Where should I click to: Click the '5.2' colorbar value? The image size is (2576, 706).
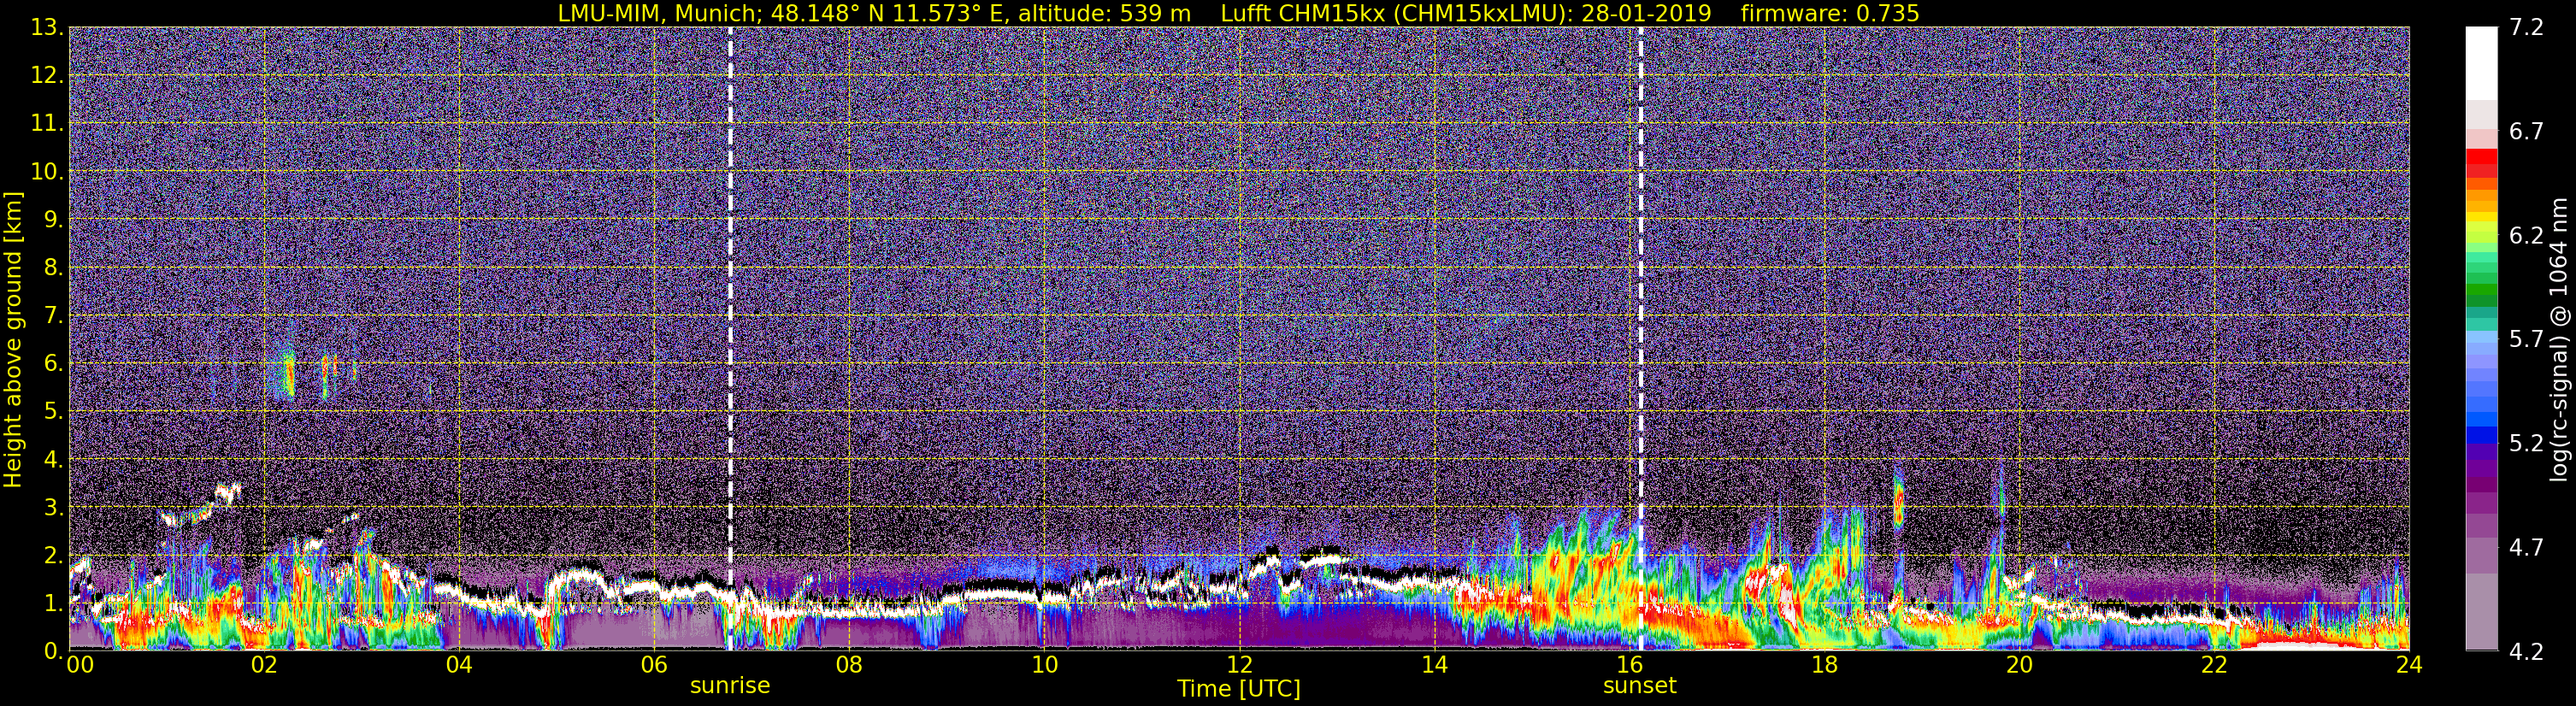(2526, 443)
